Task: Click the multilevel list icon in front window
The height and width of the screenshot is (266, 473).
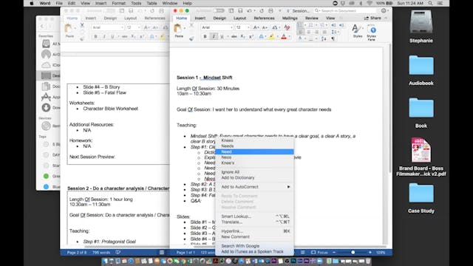Action: pos(322,24)
